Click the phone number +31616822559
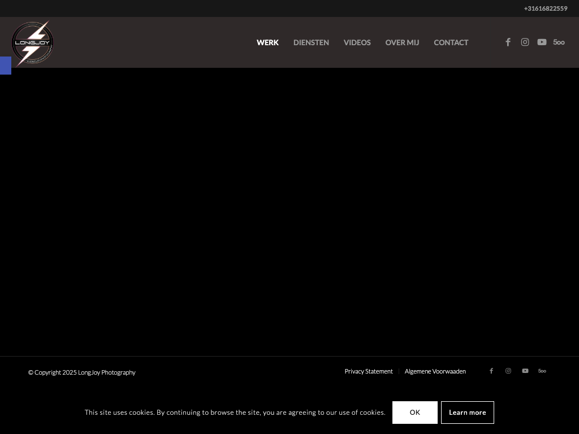 pos(545,8)
